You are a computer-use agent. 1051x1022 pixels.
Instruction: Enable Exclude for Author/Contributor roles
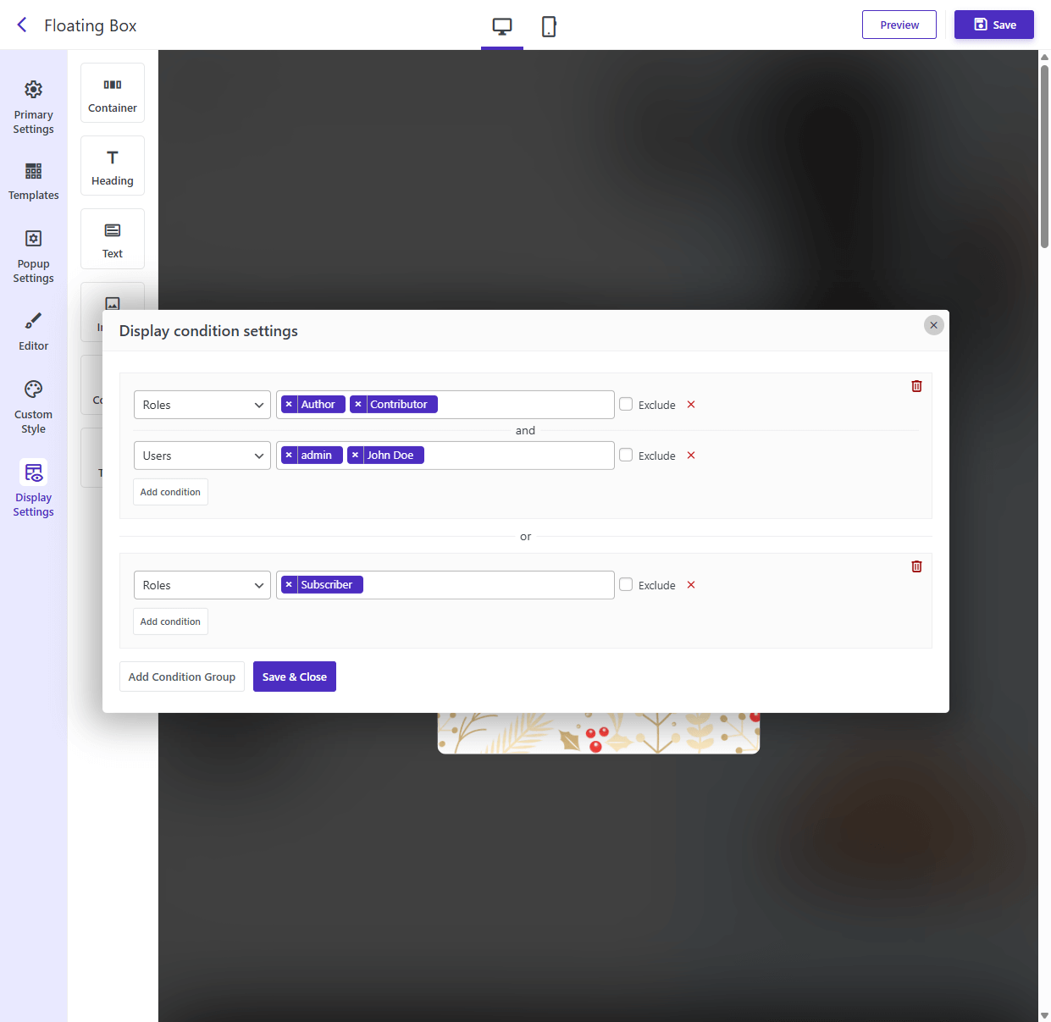coord(626,405)
